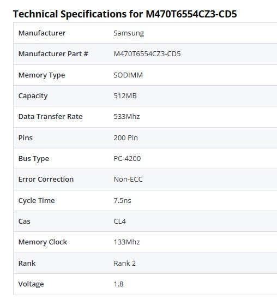Click the Data Transfer Rate label
This screenshot has width=277, height=299.
point(51,117)
